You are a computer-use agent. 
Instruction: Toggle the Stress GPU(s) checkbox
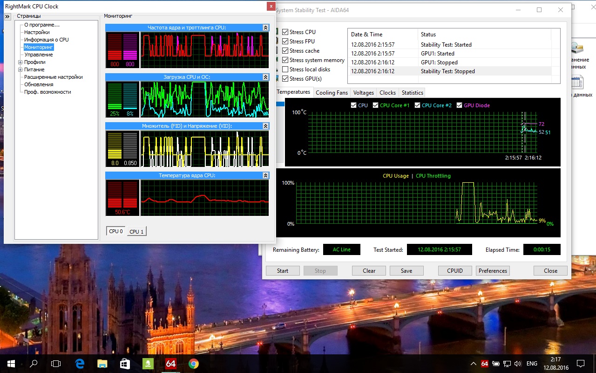285,79
